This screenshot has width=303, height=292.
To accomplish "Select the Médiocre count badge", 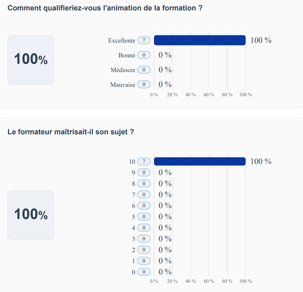I will click(144, 70).
